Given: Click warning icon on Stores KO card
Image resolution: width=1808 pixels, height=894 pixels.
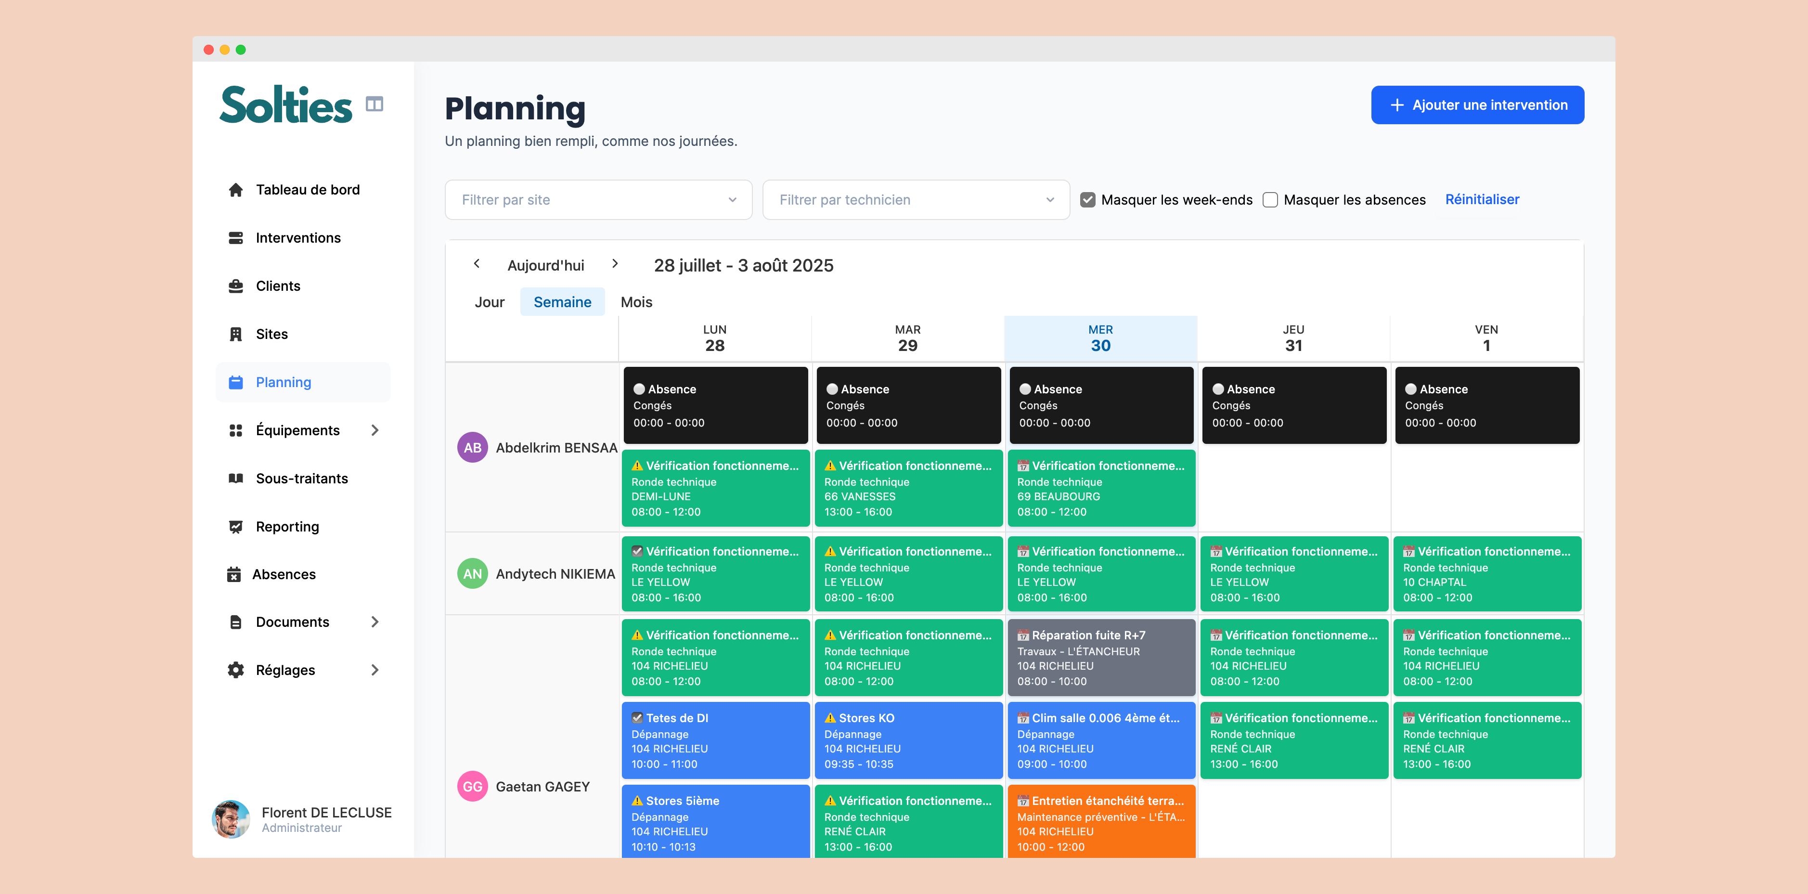Looking at the screenshot, I should [830, 718].
